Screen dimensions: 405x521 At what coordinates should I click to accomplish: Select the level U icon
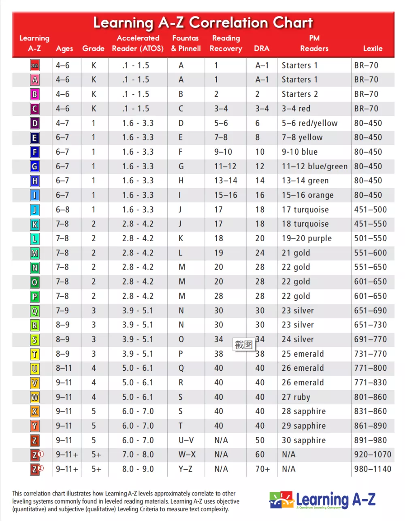[x=35, y=368]
